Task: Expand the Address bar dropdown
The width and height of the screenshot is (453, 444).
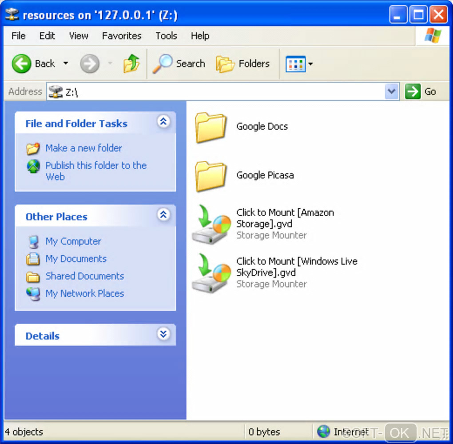Action: coord(391,91)
